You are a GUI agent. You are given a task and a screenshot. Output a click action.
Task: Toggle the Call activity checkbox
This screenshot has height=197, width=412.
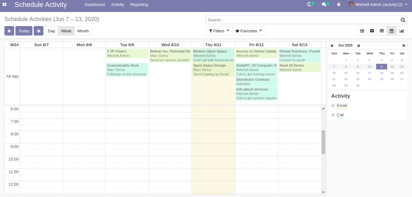tap(333, 115)
